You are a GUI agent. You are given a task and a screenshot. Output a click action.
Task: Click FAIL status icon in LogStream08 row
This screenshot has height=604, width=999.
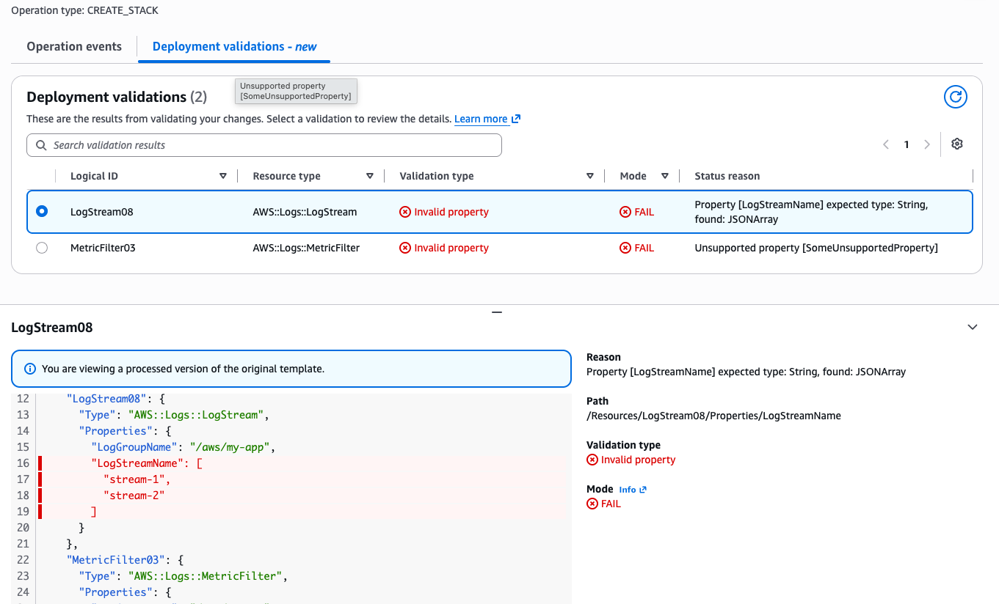(625, 212)
